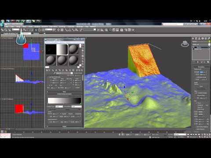Open the Named Selection Sets dropdown
The height and width of the screenshot is (158, 211).
coord(90,30)
